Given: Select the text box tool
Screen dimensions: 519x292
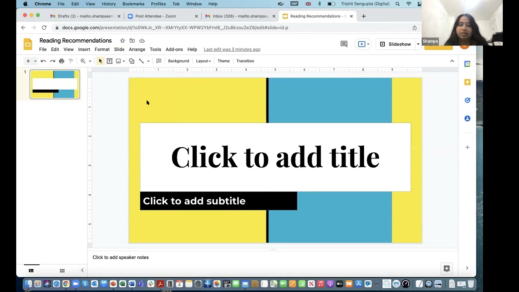Looking at the screenshot, I should point(109,61).
